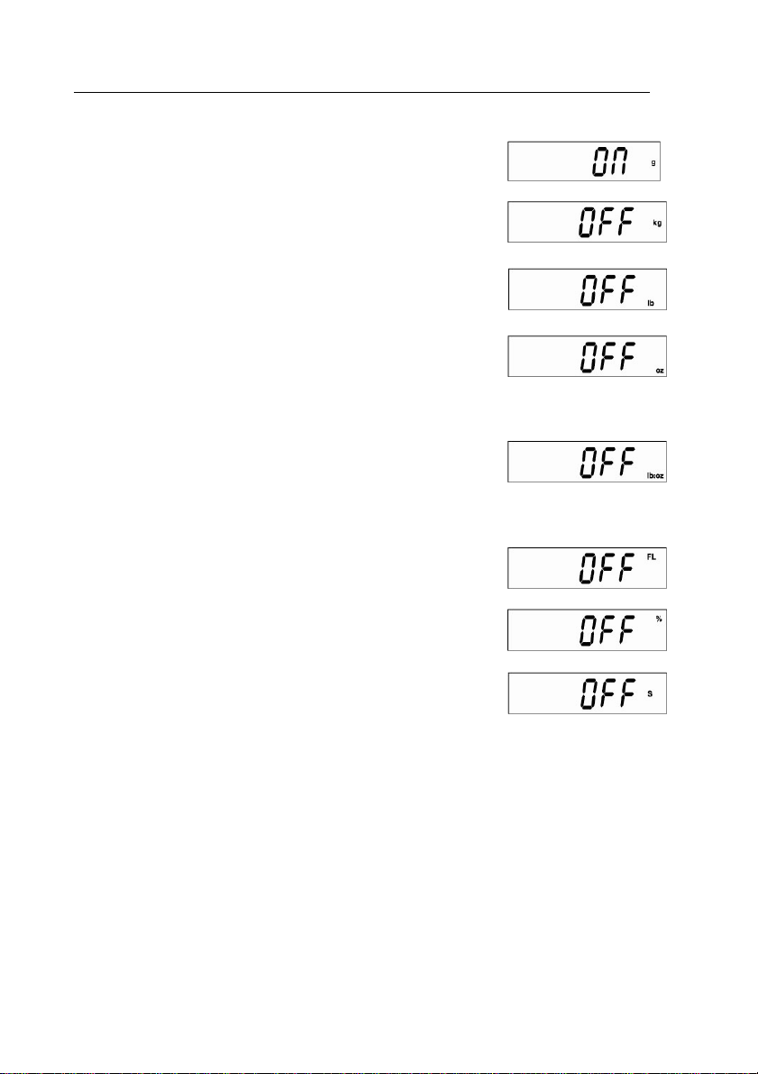This screenshot has width=758, height=1074.
Task: Click the blank left area of the S display
Action: click(543, 693)
